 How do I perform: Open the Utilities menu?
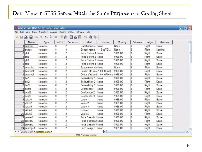pyautogui.click(x=71, y=32)
